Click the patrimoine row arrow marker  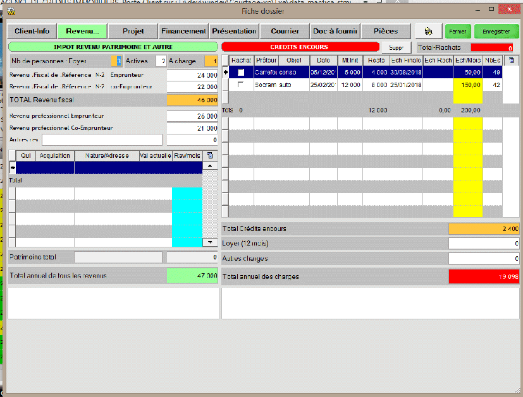[x=12, y=168]
